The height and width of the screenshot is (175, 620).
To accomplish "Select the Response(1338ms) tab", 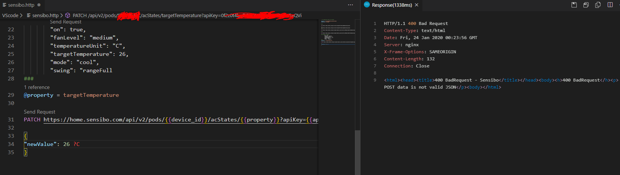I will (391, 5).
